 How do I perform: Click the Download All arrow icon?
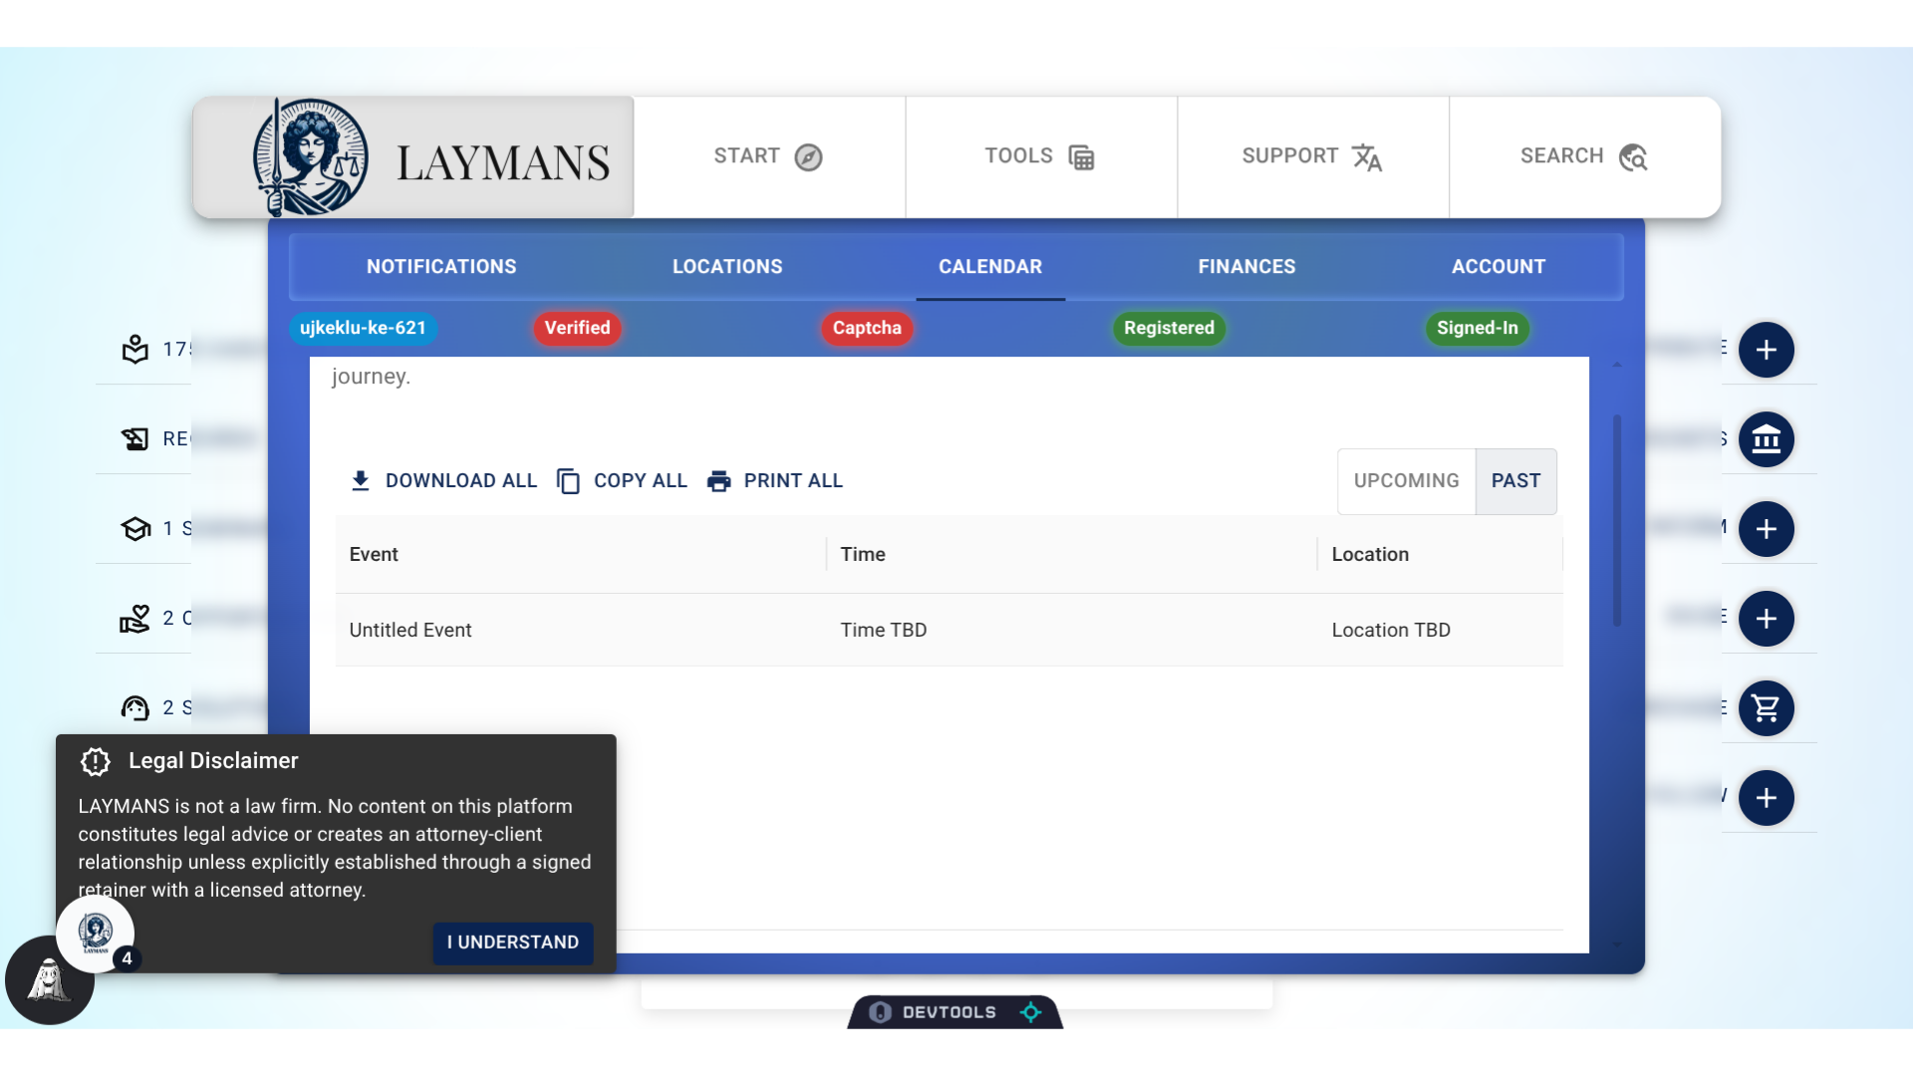pos(361,481)
